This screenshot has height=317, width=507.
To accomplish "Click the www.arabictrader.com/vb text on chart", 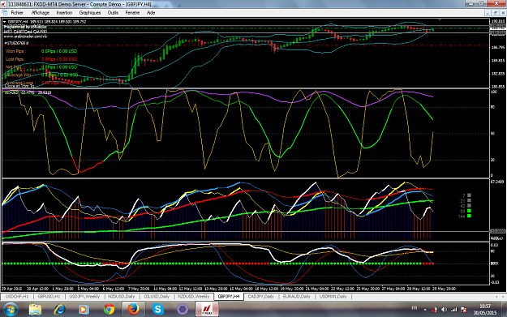I will [x=25, y=36].
